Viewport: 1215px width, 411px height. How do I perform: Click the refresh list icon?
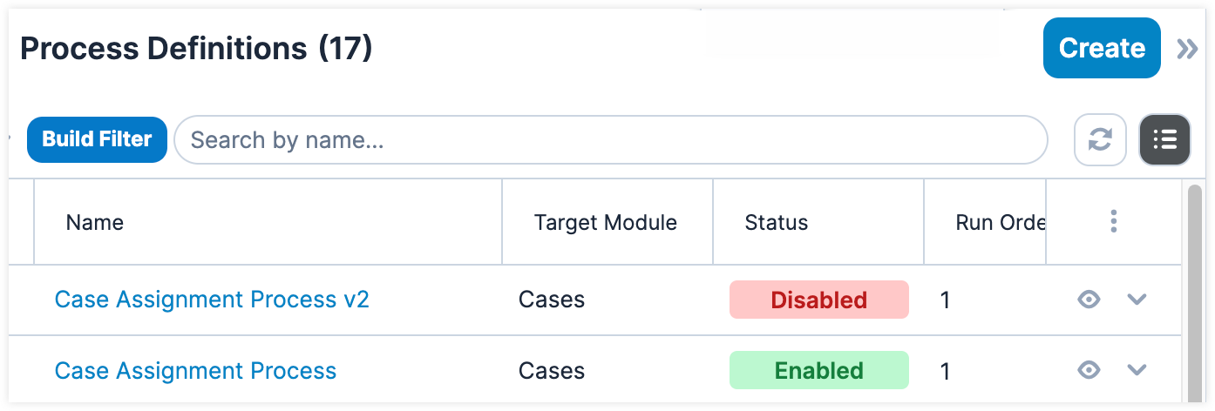pos(1101,139)
